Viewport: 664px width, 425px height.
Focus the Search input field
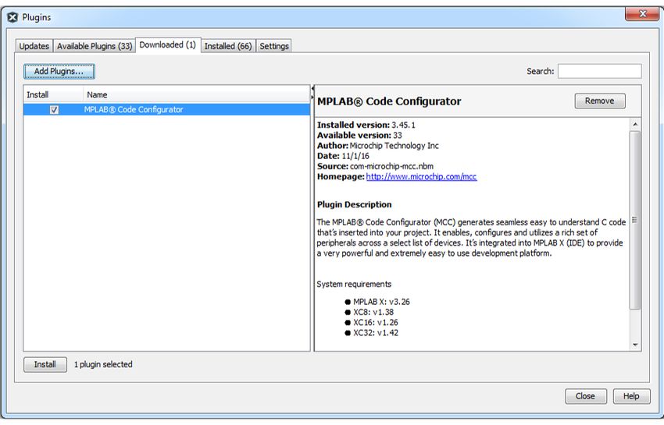pyautogui.click(x=599, y=71)
